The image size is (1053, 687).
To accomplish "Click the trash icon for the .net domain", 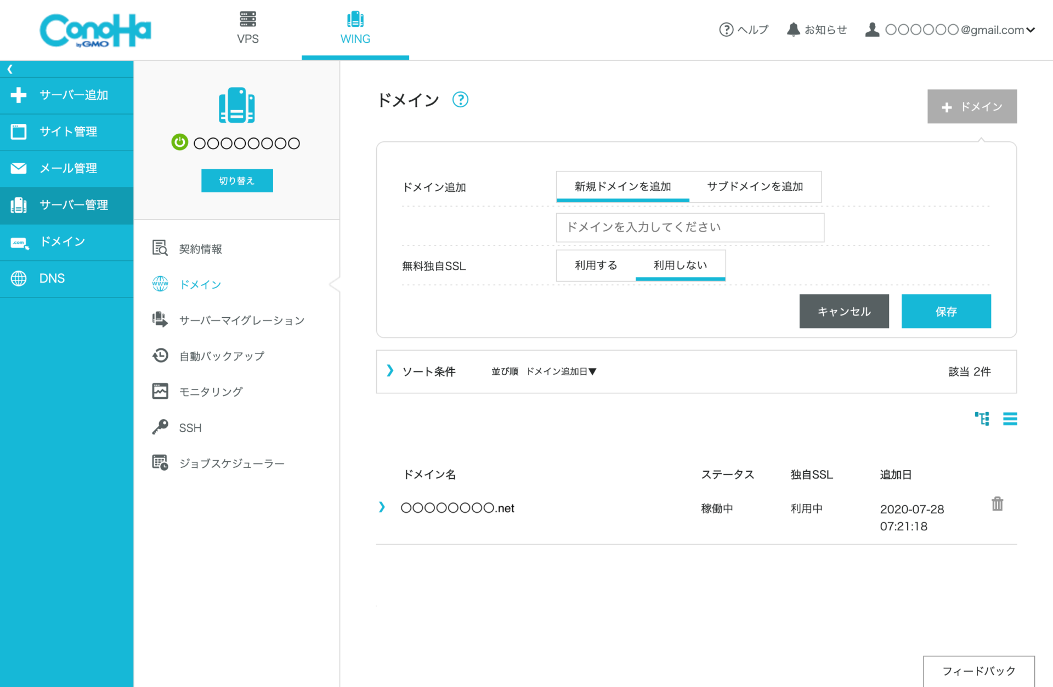I will (997, 503).
